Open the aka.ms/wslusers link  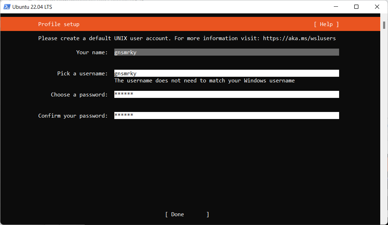[x=299, y=38]
